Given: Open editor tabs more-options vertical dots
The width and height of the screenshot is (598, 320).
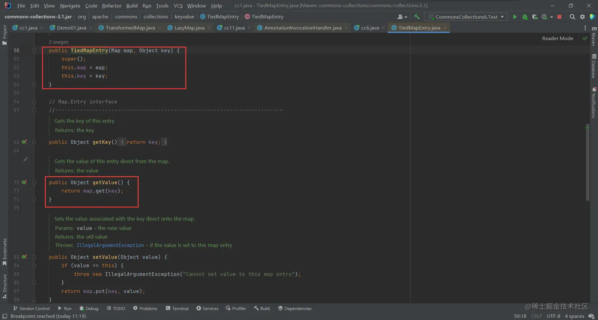Looking at the screenshot, I should click(586, 28).
